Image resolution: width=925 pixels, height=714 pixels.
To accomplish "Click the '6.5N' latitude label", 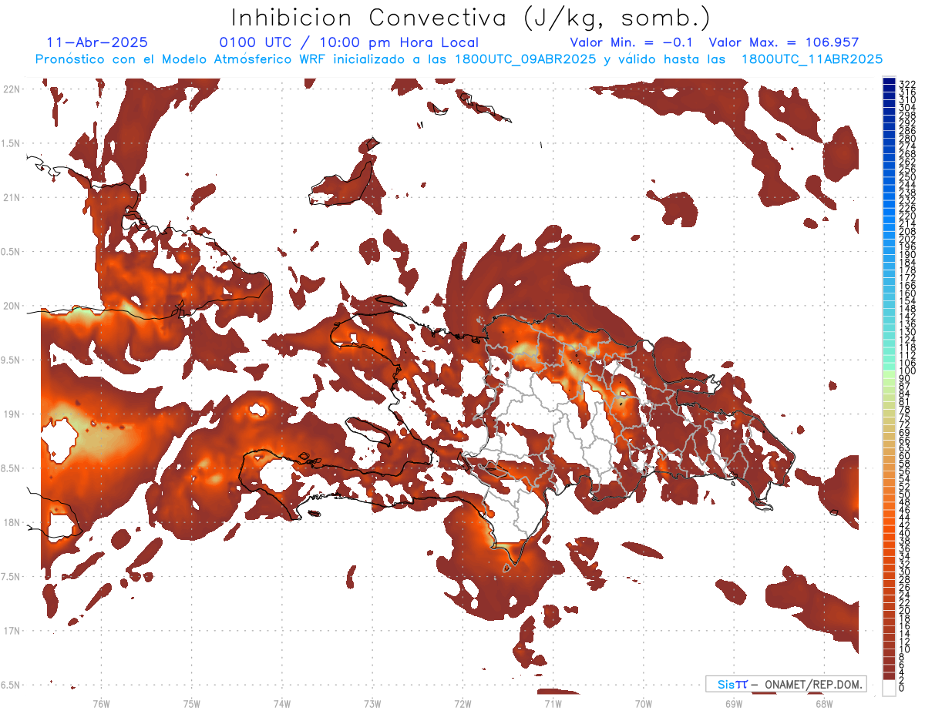I will [12, 685].
